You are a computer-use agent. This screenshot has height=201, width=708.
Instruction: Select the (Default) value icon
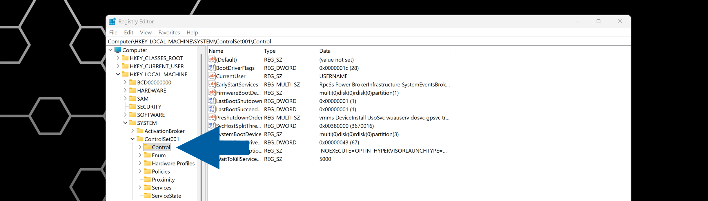(212, 60)
